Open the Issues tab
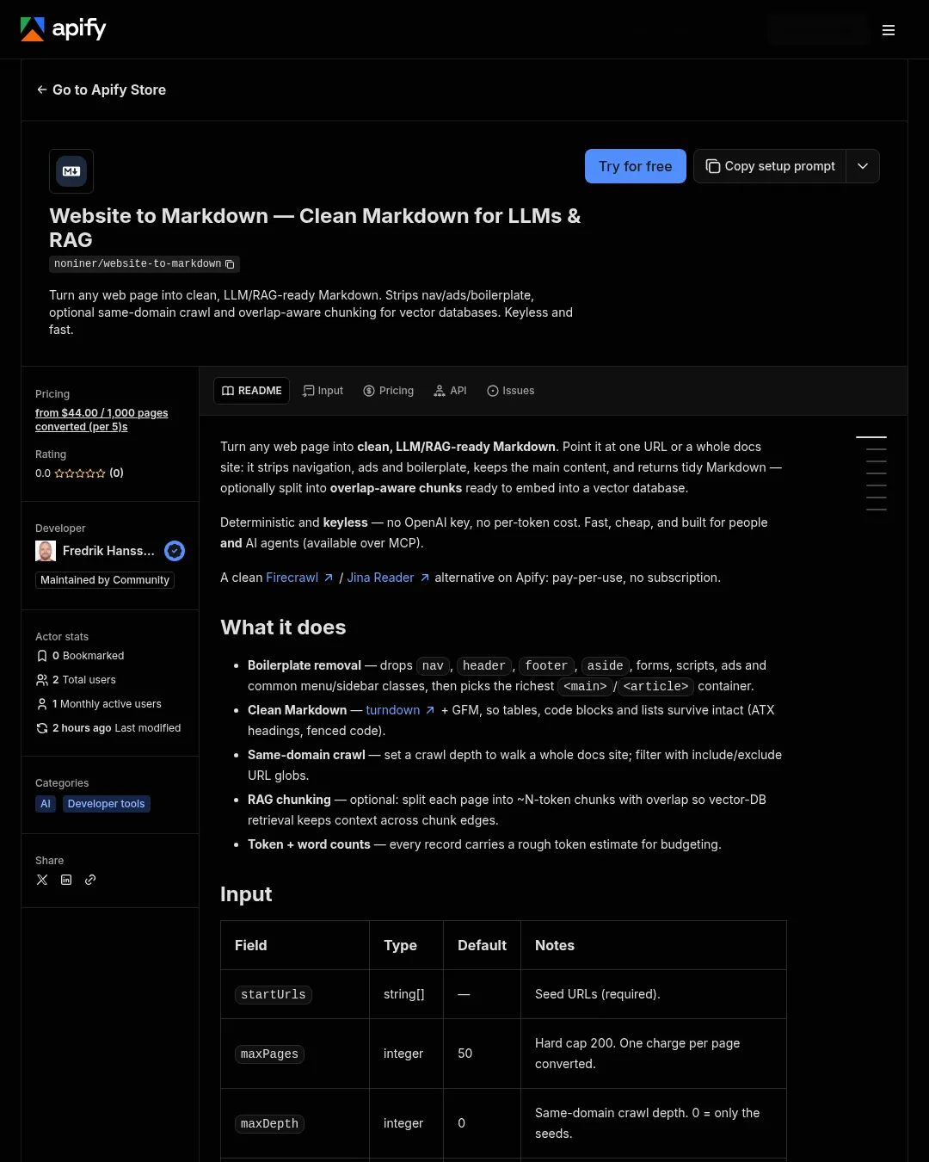 (511, 391)
